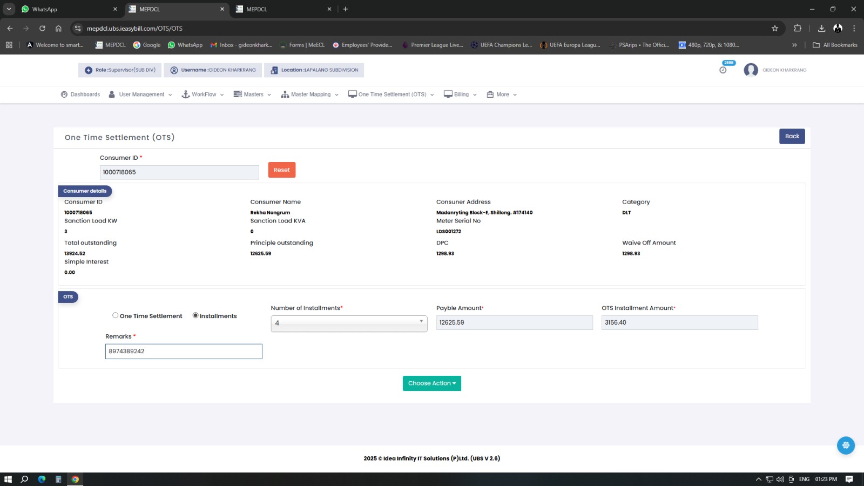
Task: Expand the Choose Action dropdown button
Action: click(x=431, y=383)
